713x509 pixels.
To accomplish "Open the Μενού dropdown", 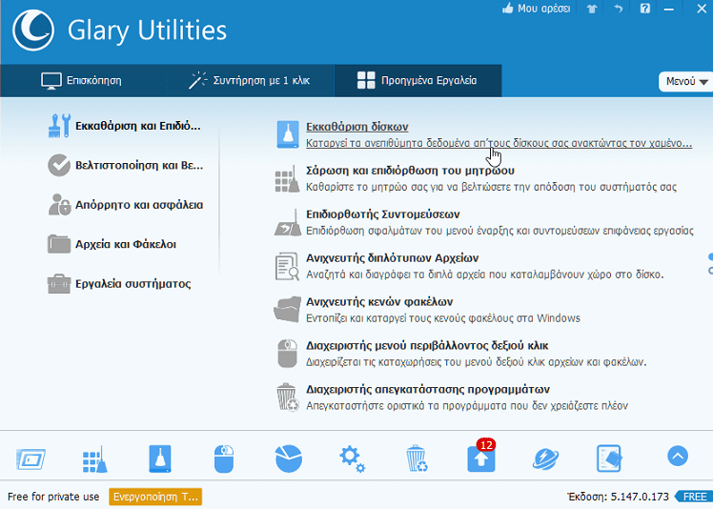I will coord(685,81).
